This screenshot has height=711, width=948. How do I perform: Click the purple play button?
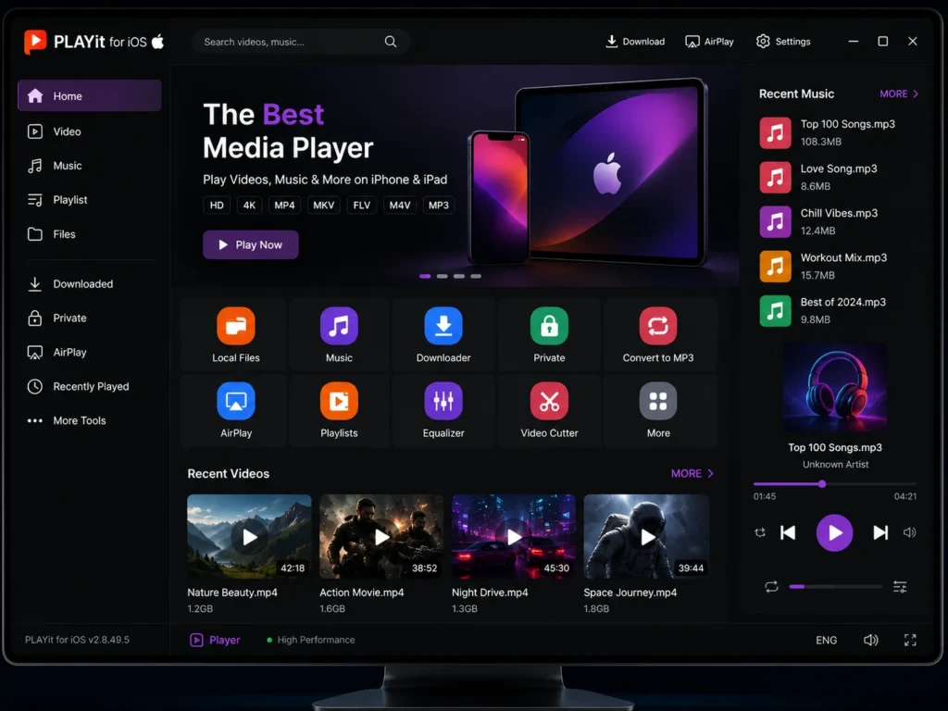[834, 532]
